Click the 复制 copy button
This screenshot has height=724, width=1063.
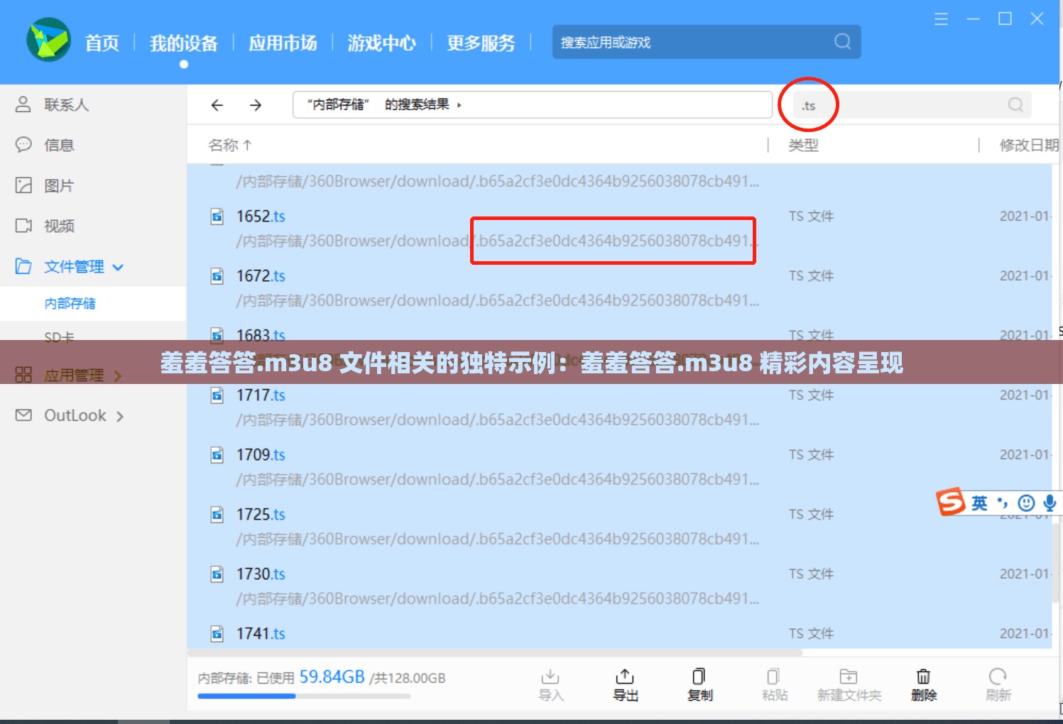(700, 685)
